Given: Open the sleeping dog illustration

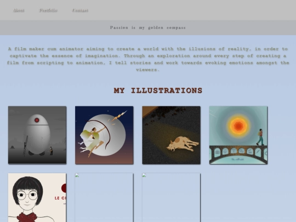Looking at the screenshot, I should point(171,135).
